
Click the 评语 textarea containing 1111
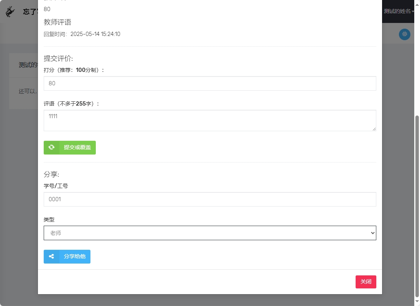point(210,120)
